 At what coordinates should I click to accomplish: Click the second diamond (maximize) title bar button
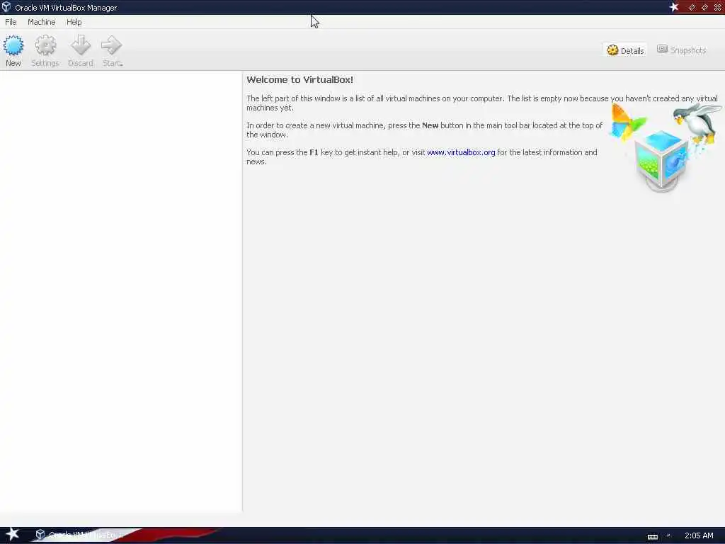click(x=704, y=7)
